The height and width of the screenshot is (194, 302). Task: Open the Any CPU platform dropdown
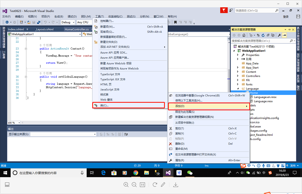click(x=84, y=22)
